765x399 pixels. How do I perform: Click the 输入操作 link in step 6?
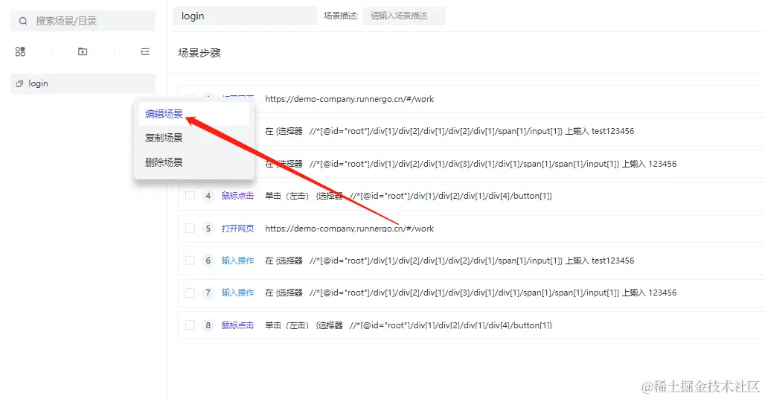point(237,261)
